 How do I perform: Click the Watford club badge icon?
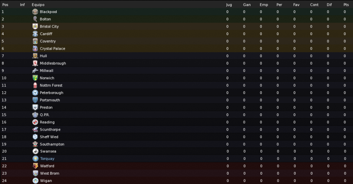pyautogui.click(x=35, y=166)
